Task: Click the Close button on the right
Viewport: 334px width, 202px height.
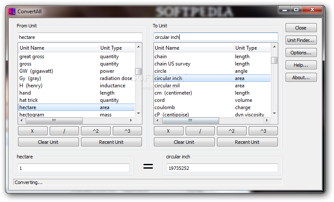Action: (x=301, y=28)
